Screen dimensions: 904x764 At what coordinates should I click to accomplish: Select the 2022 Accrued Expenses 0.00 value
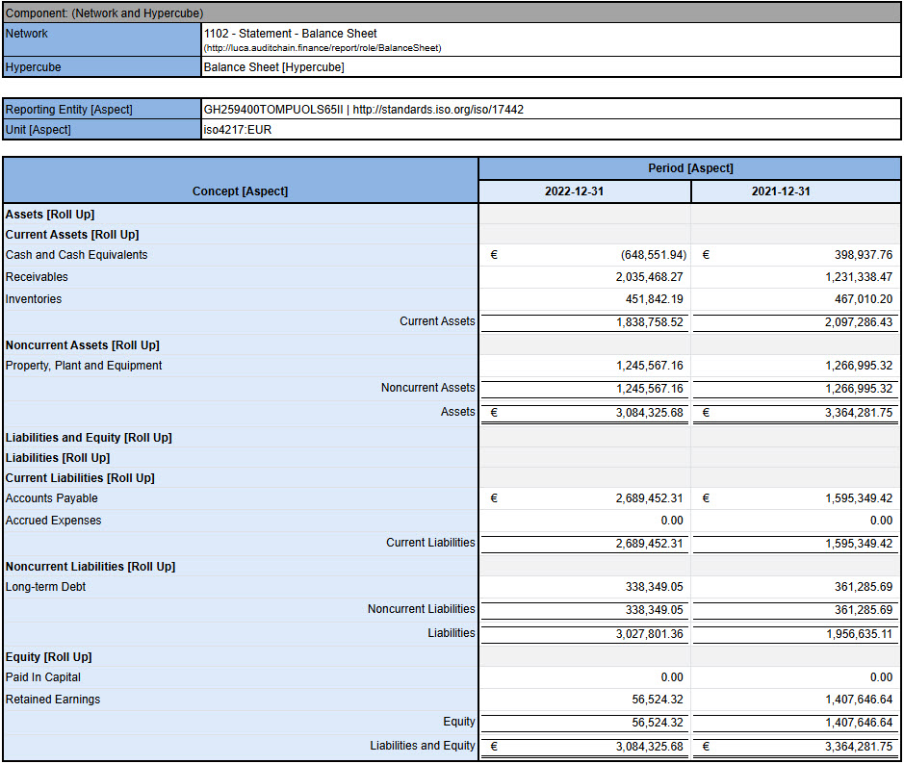(672, 521)
